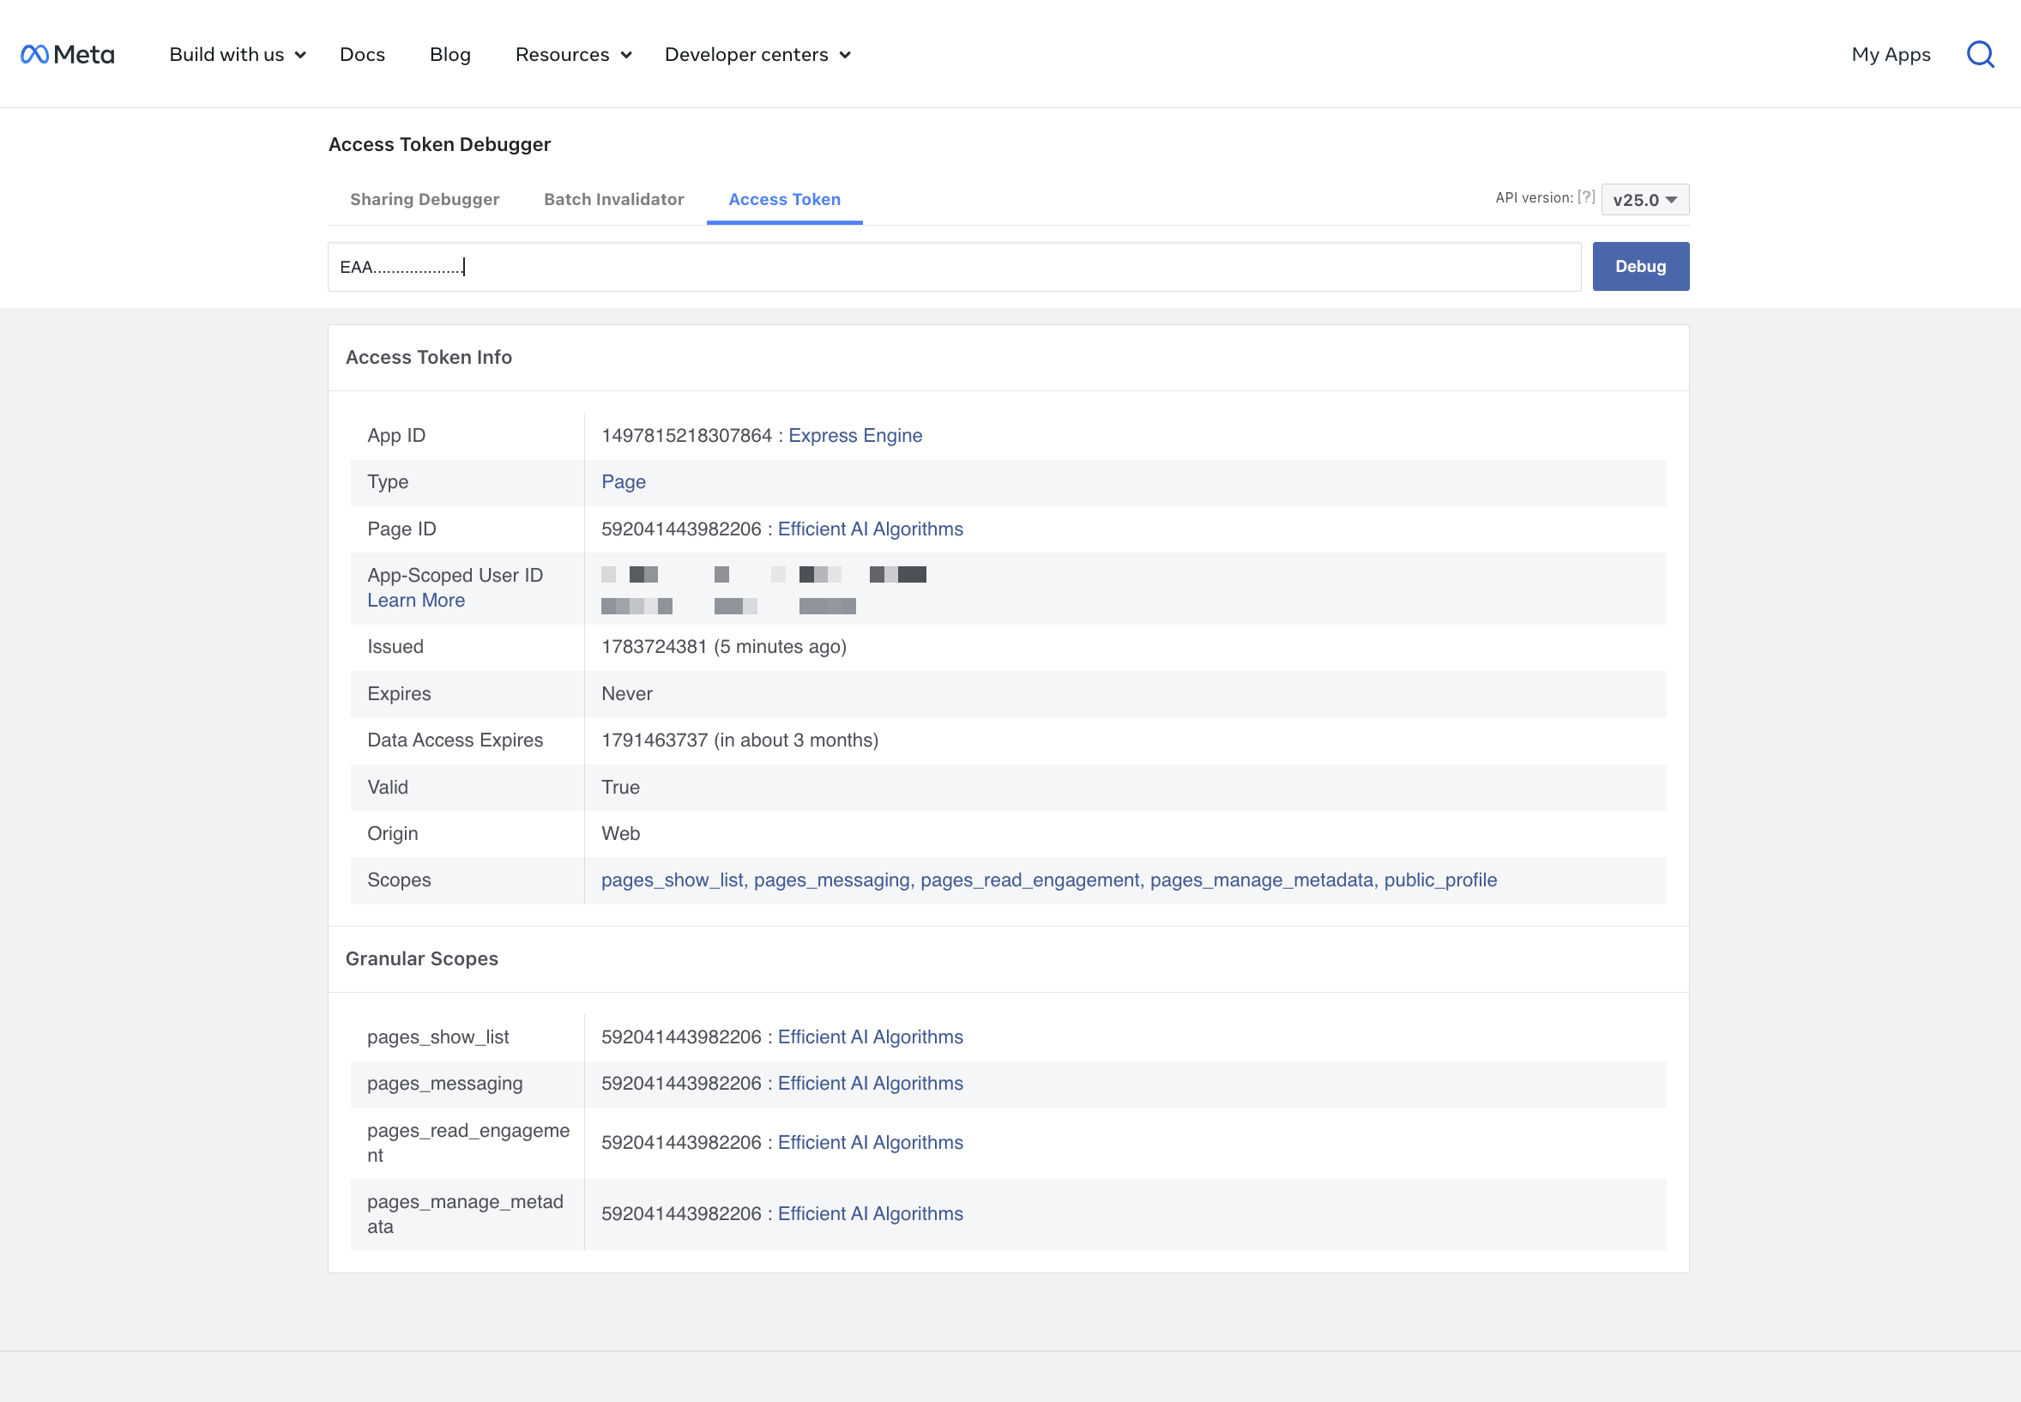Open the search magnifier icon
The width and height of the screenshot is (2021, 1402).
tap(1980, 54)
